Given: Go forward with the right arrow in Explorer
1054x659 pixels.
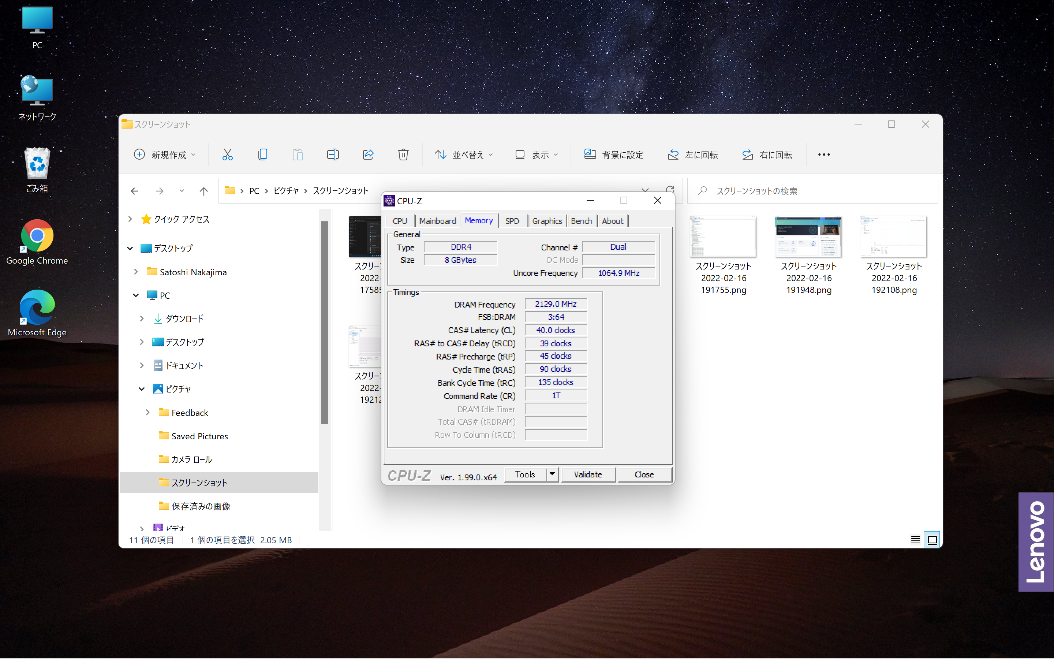Looking at the screenshot, I should click(160, 191).
